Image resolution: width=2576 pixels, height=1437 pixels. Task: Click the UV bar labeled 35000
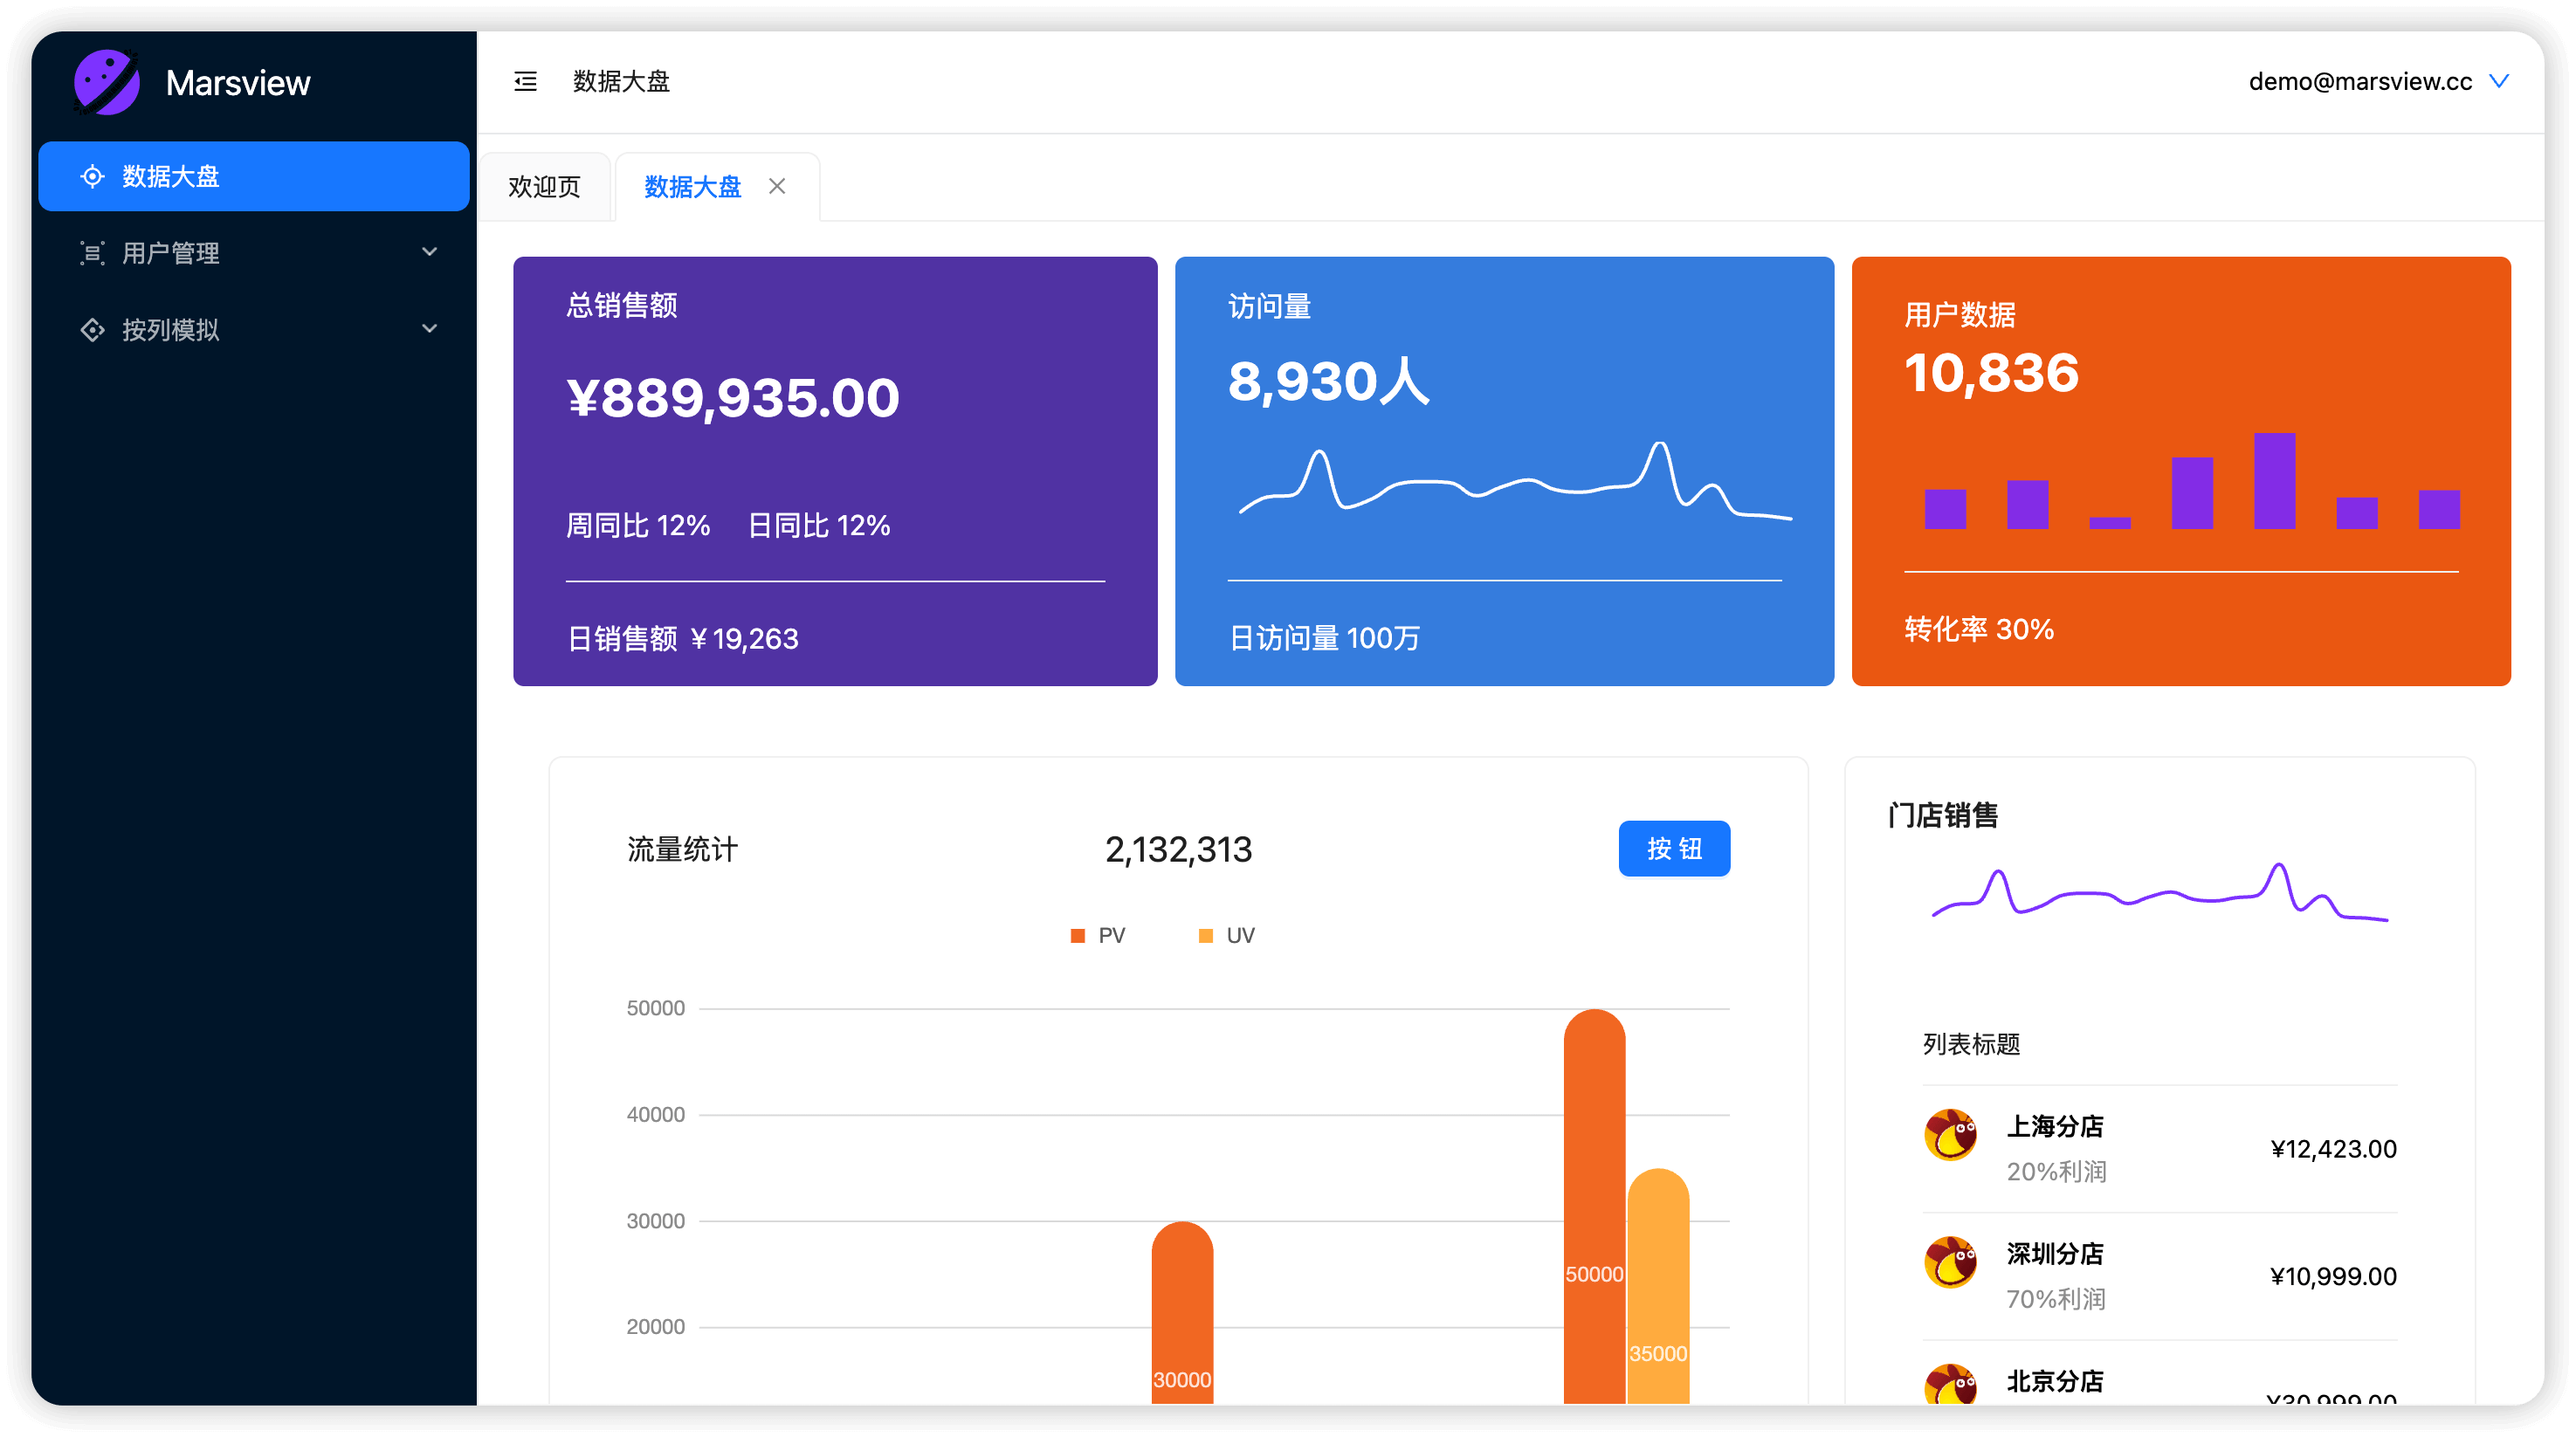[1658, 1287]
